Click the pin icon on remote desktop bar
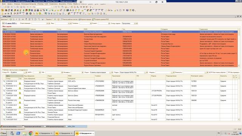Viewport: 242px width, 136px height. pos(81,2)
